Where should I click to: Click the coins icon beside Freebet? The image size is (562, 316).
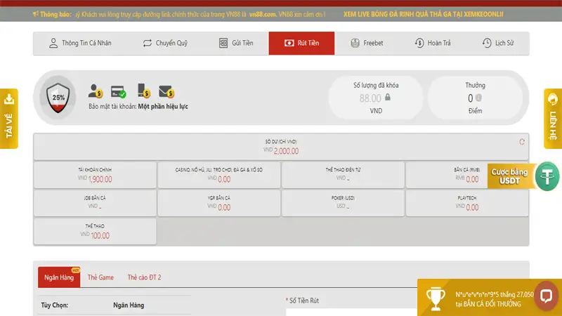pos(355,43)
